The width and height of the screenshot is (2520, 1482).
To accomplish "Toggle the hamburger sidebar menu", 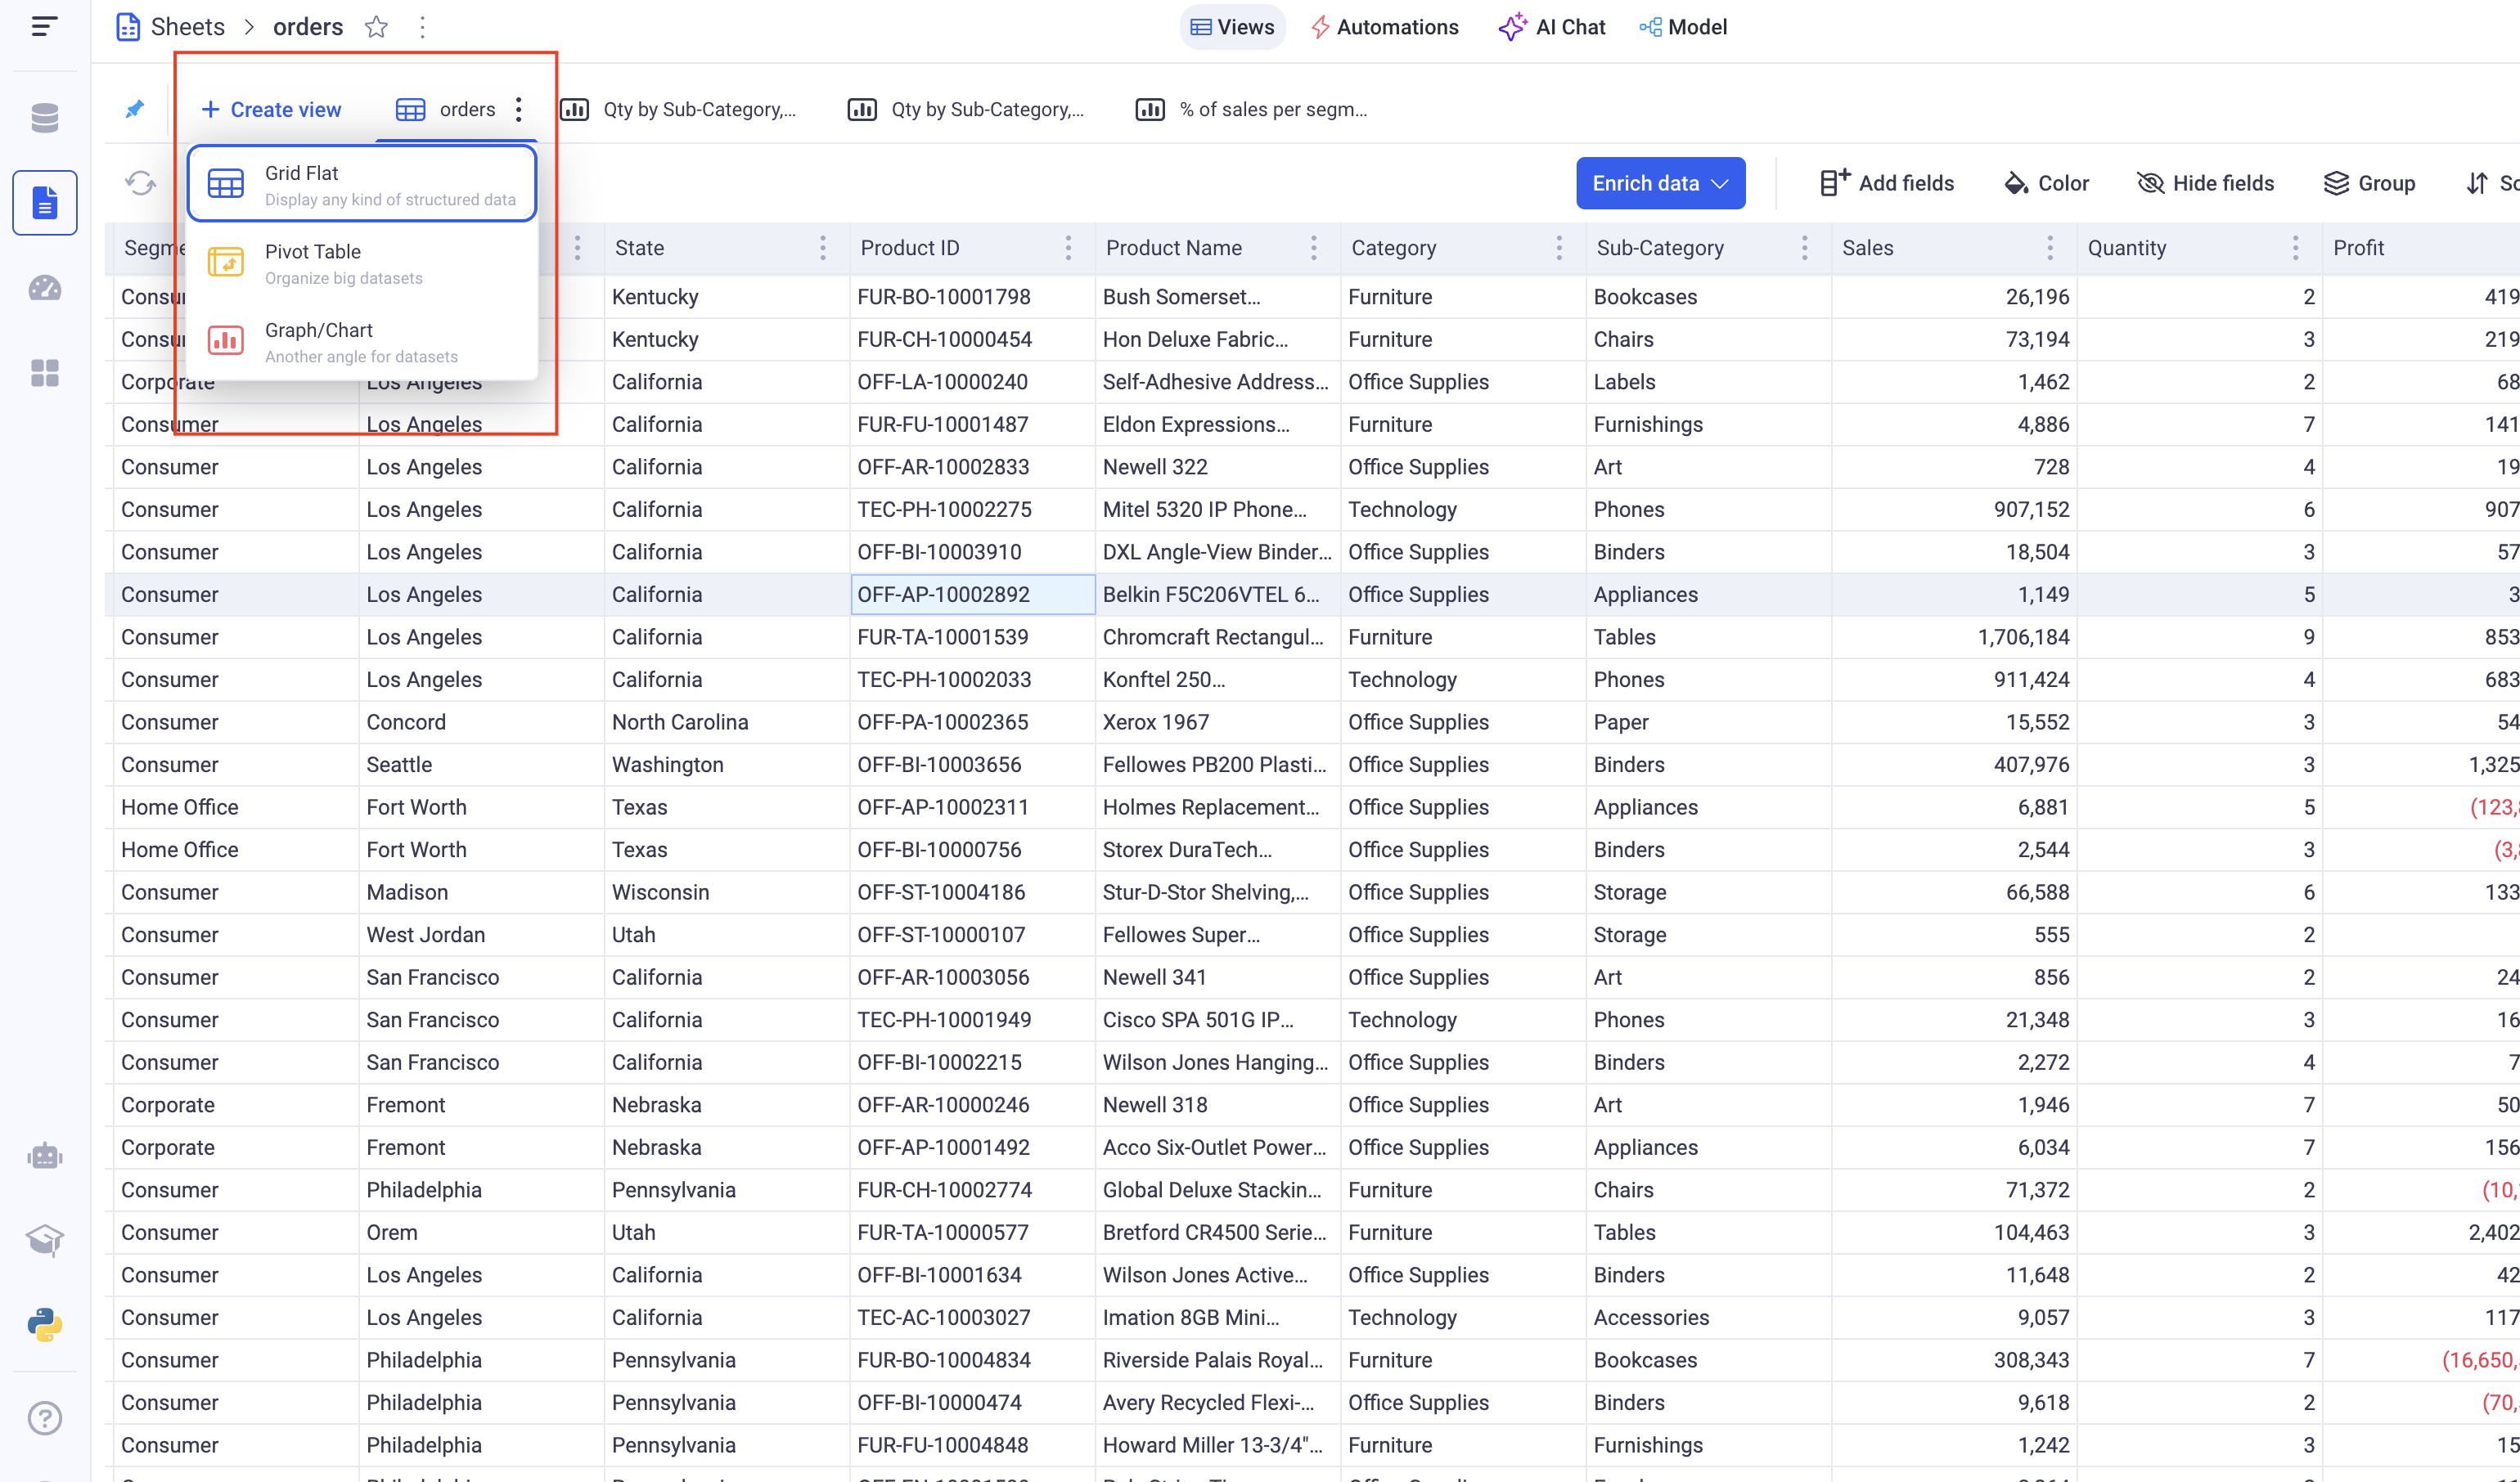I will click(45, 27).
